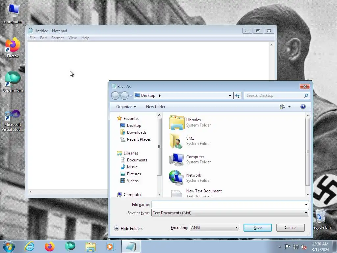Viewport: 337px width, 253px height.
Task: Click New folder in toolbar
Action: point(156,107)
